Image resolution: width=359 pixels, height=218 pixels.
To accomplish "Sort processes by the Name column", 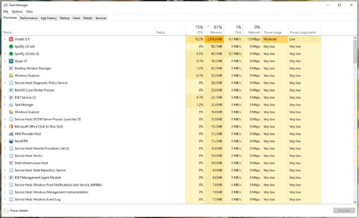I will pos(78,30).
